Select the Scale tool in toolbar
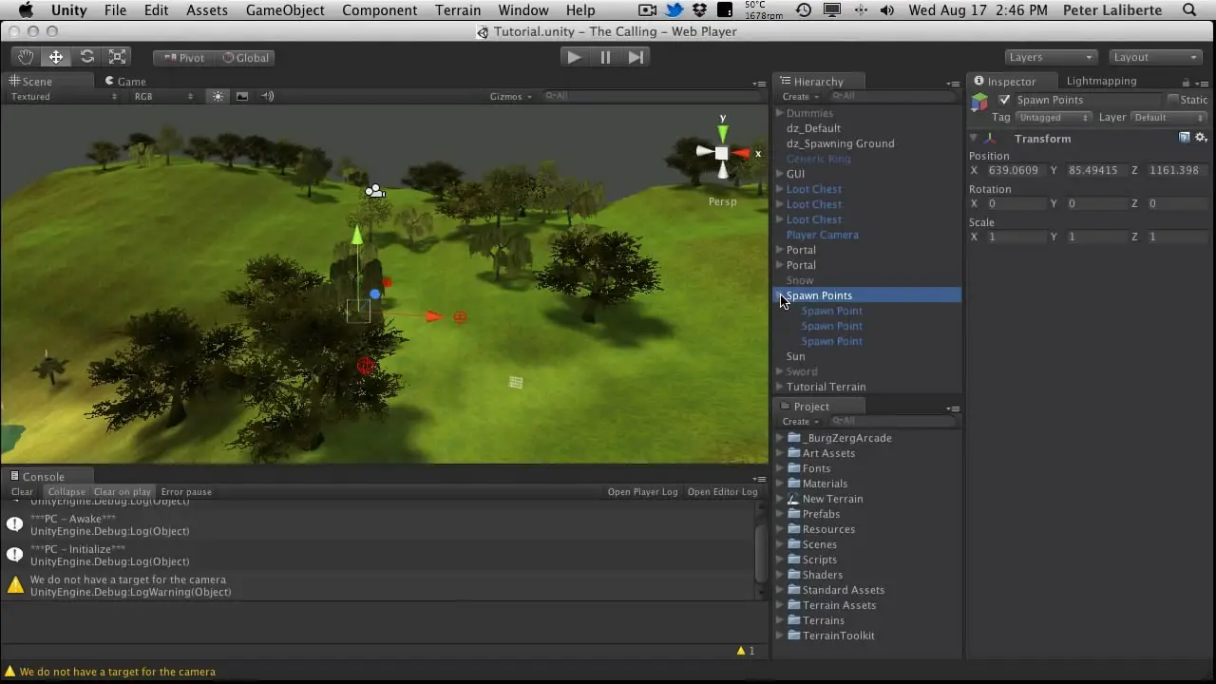 tap(117, 57)
